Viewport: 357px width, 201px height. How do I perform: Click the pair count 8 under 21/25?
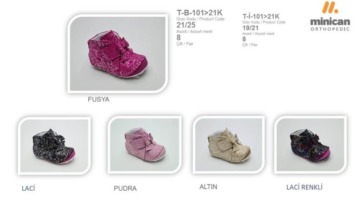click(x=178, y=37)
